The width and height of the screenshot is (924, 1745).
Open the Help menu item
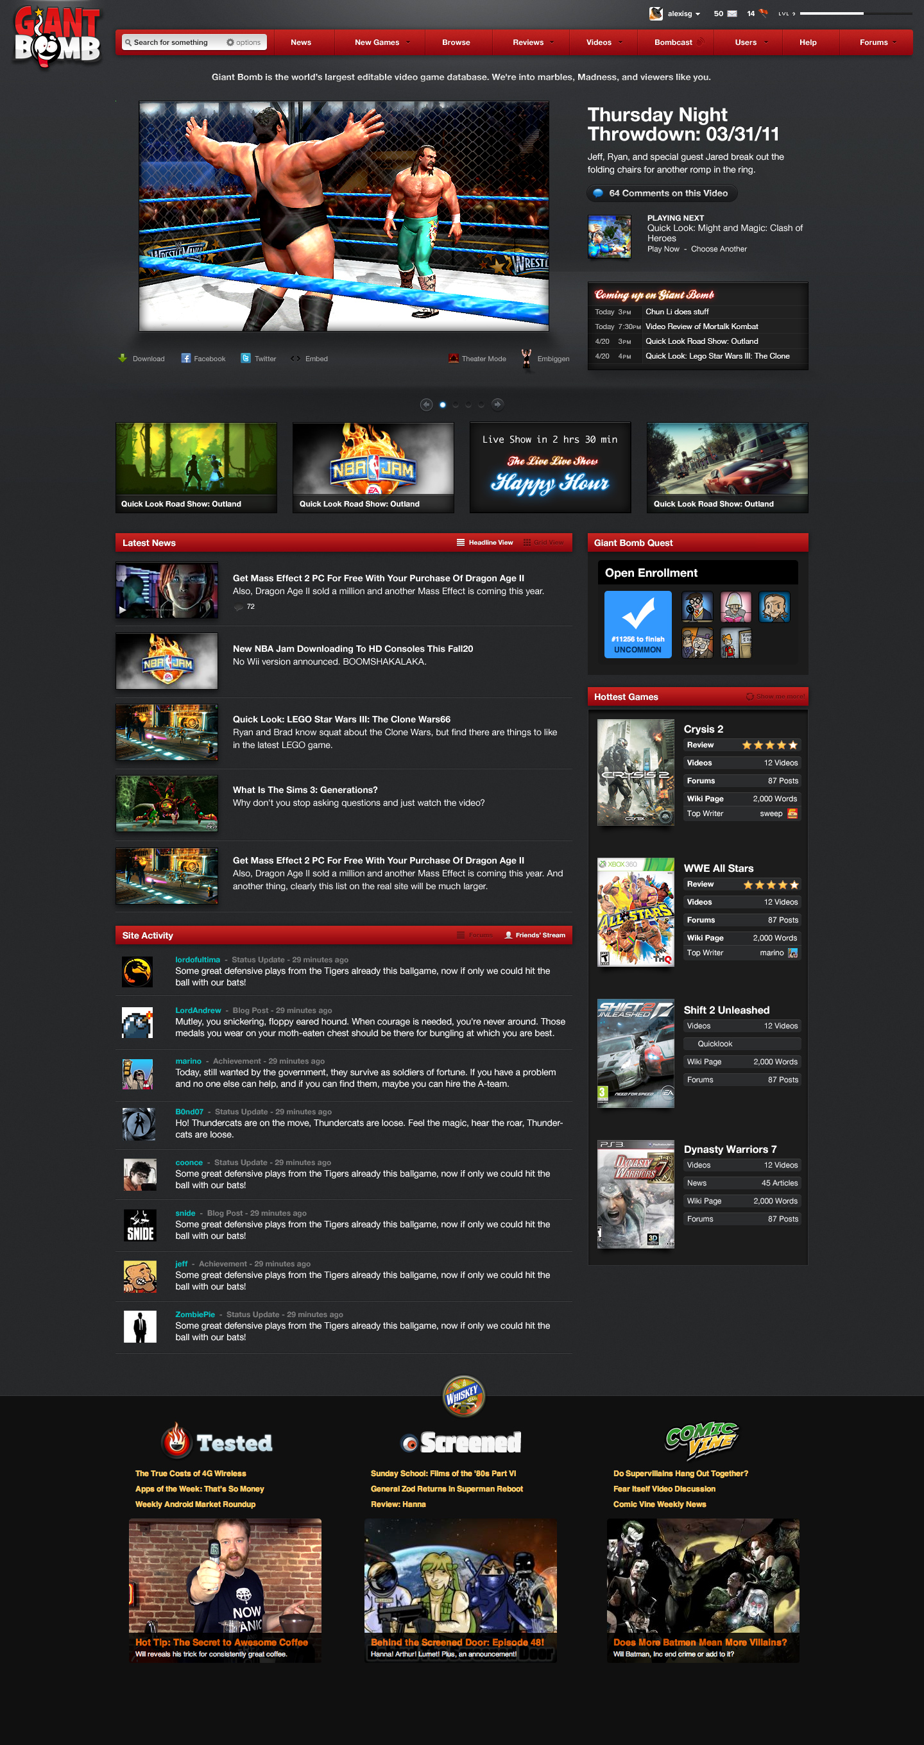(807, 42)
